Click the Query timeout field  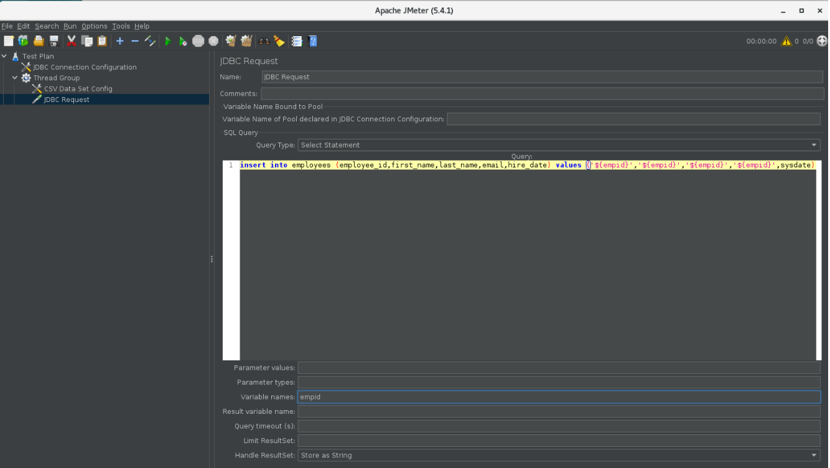pyautogui.click(x=559, y=426)
